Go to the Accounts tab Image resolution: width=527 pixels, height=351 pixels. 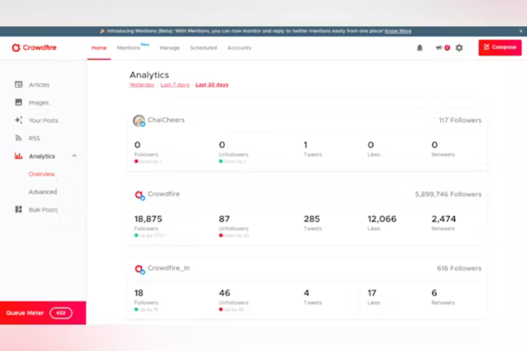pyautogui.click(x=239, y=48)
